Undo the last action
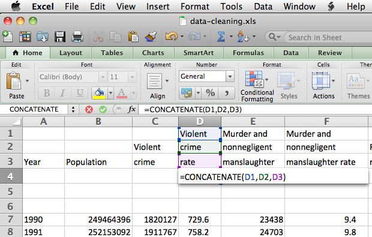This screenshot has width=372, height=237. point(171,37)
